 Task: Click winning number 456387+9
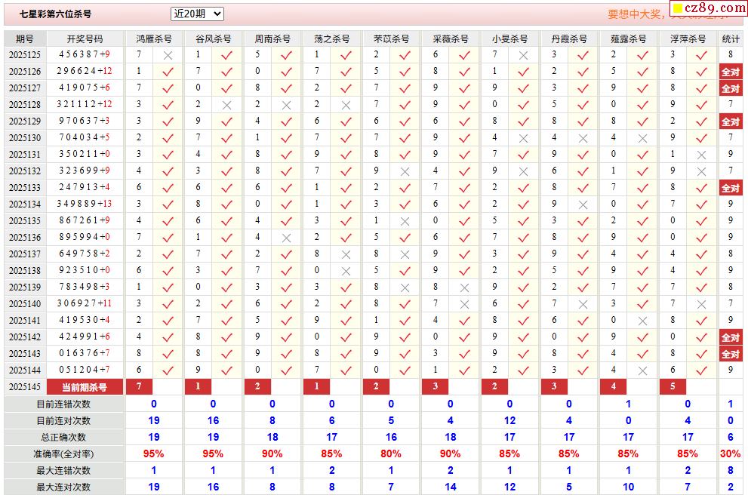point(85,54)
